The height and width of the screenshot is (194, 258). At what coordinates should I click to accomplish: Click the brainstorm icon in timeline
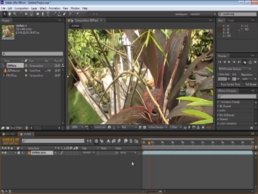click(x=125, y=141)
